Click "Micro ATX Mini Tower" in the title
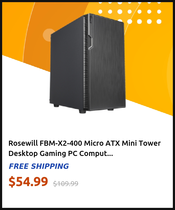Image resolution: width=175 pixels, height=210 pixels. [x=122, y=143]
